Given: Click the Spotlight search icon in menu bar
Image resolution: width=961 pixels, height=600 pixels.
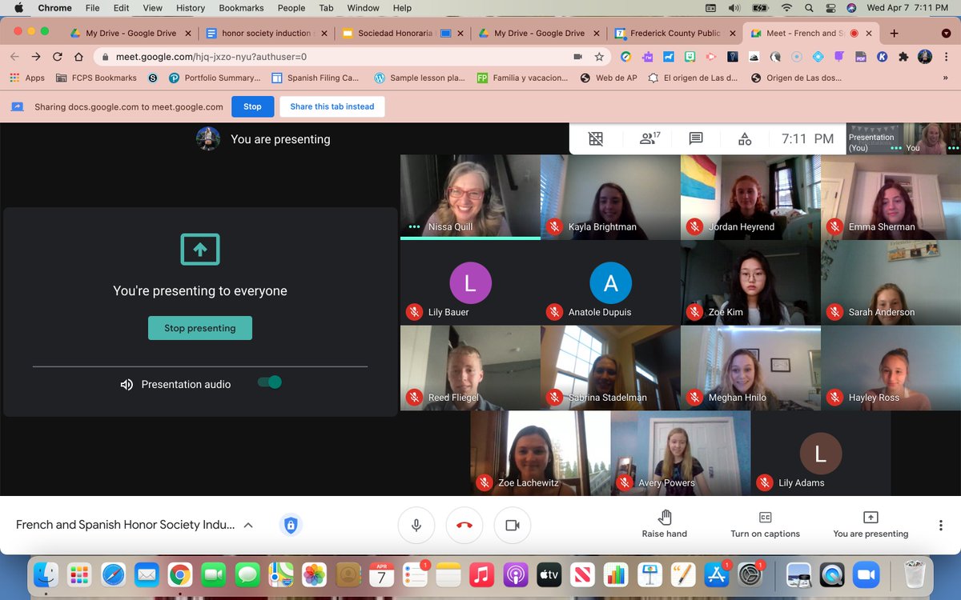Looking at the screenshot, I should point(810,8).
